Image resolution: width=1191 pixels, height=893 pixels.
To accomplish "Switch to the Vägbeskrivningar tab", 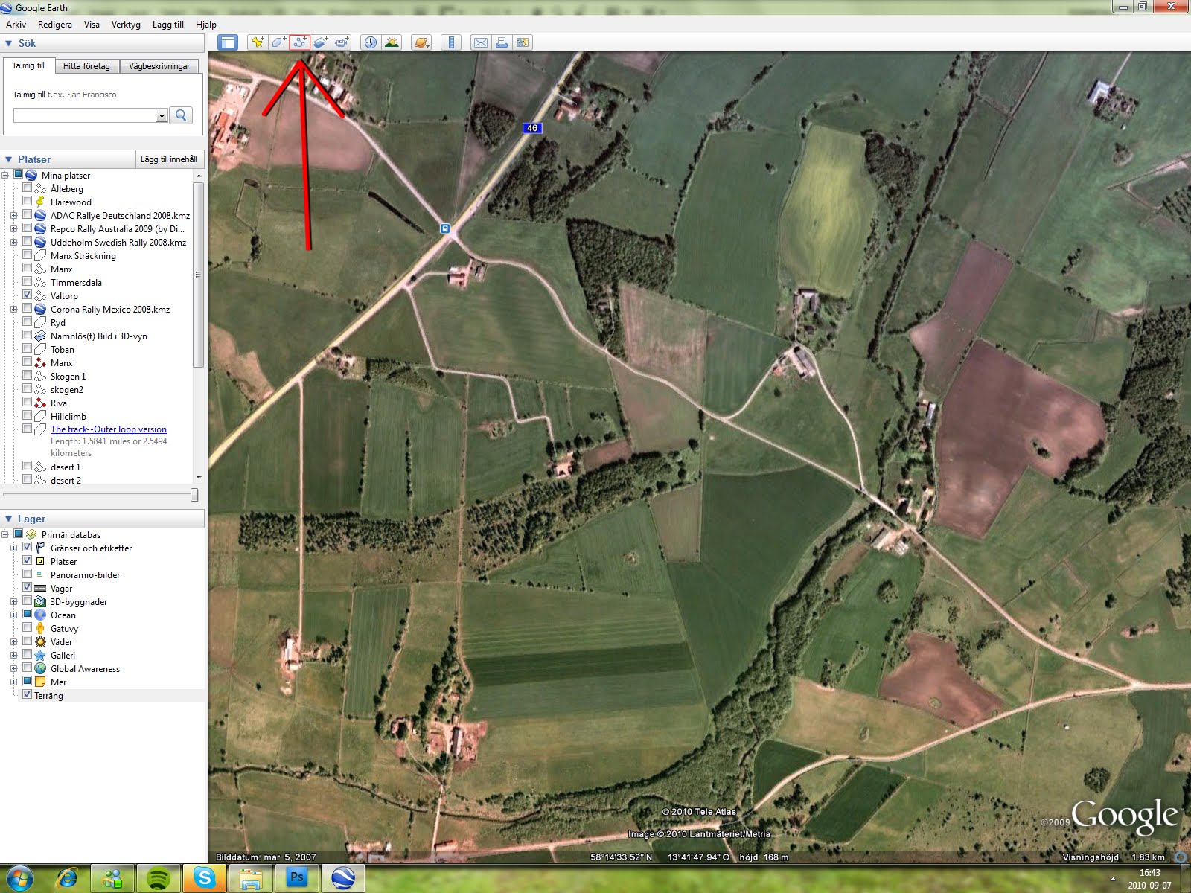I will [159, 66].
